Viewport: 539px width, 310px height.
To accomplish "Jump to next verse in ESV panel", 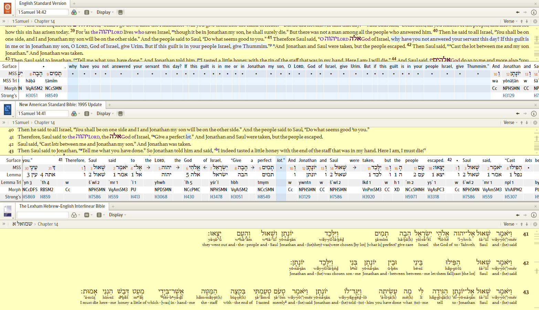I will tap(527, 21).
